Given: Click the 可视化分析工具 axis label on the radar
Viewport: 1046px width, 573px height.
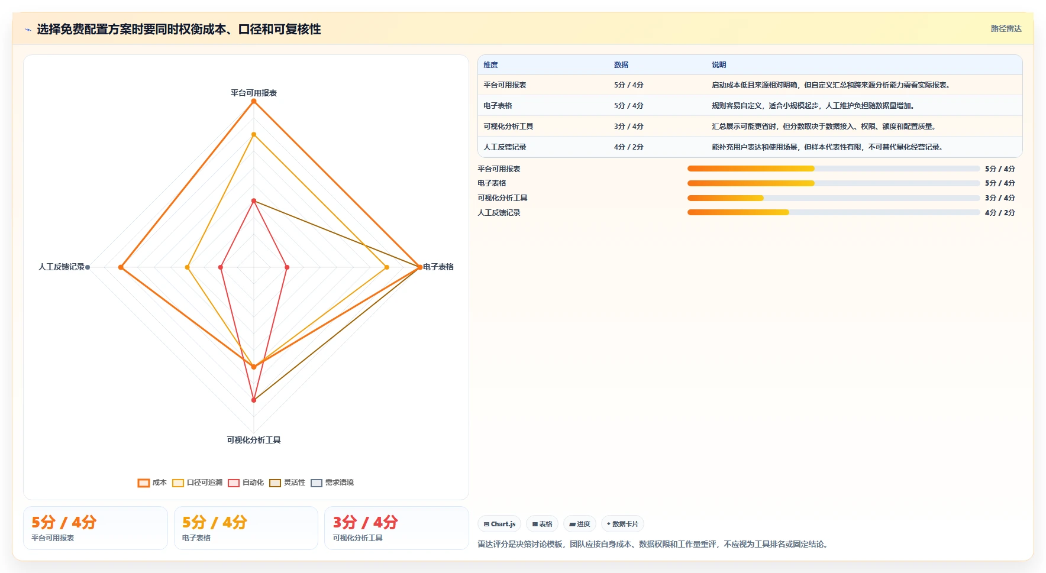Looking at the screenshot, I should click(254, 440).
